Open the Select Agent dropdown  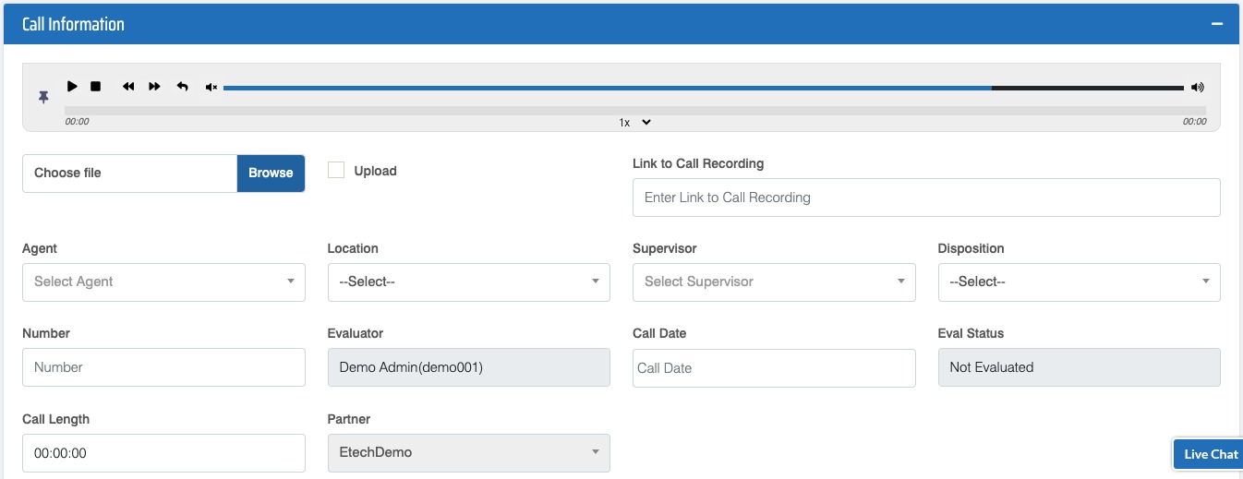click(x=163, y=282)
